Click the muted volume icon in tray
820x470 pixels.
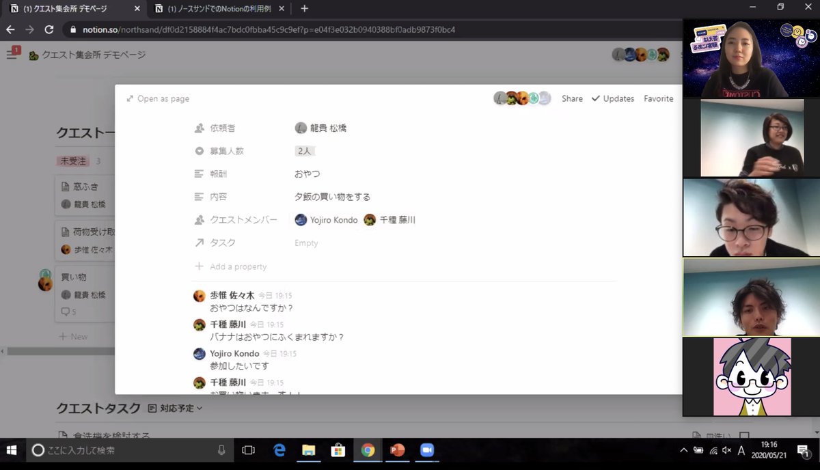point(727,450)
